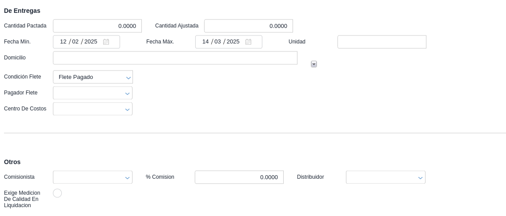
Task: Select the day in Fecha Mín.
Action: [x=63, y=42]
